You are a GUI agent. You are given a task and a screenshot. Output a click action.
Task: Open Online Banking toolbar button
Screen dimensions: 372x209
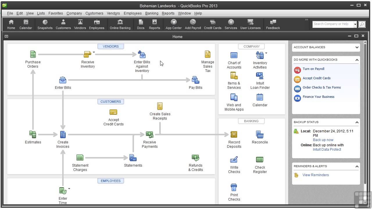point(120,24)
